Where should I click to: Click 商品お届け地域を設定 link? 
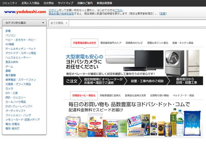(61, 14)
